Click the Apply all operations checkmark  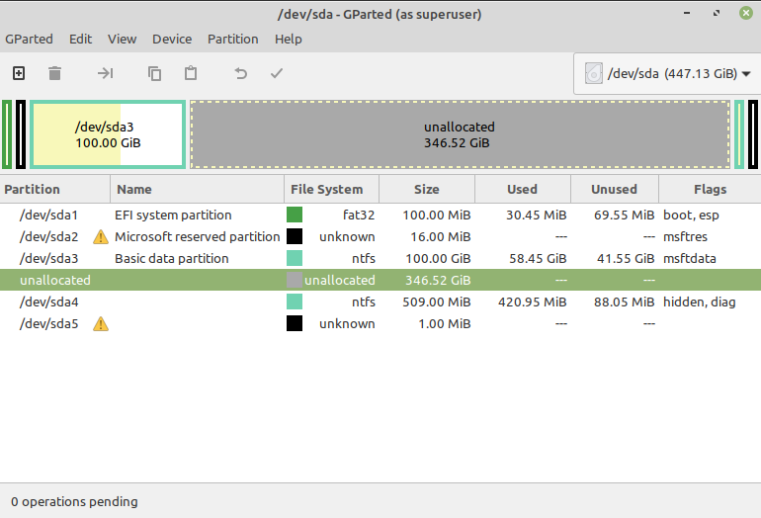point(277,73)
